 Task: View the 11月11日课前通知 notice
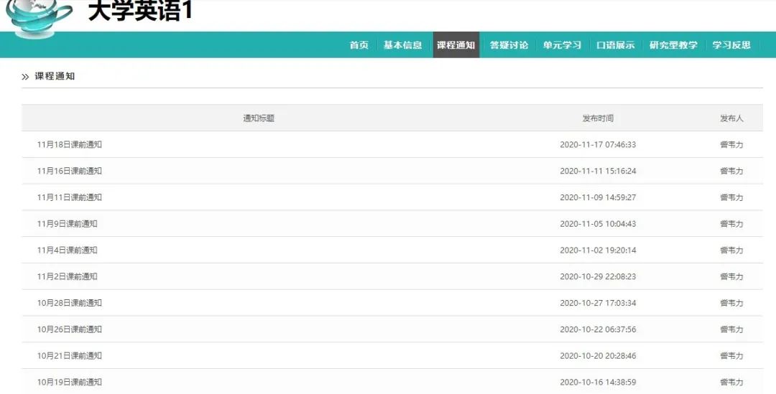click(x=70, y=197)
